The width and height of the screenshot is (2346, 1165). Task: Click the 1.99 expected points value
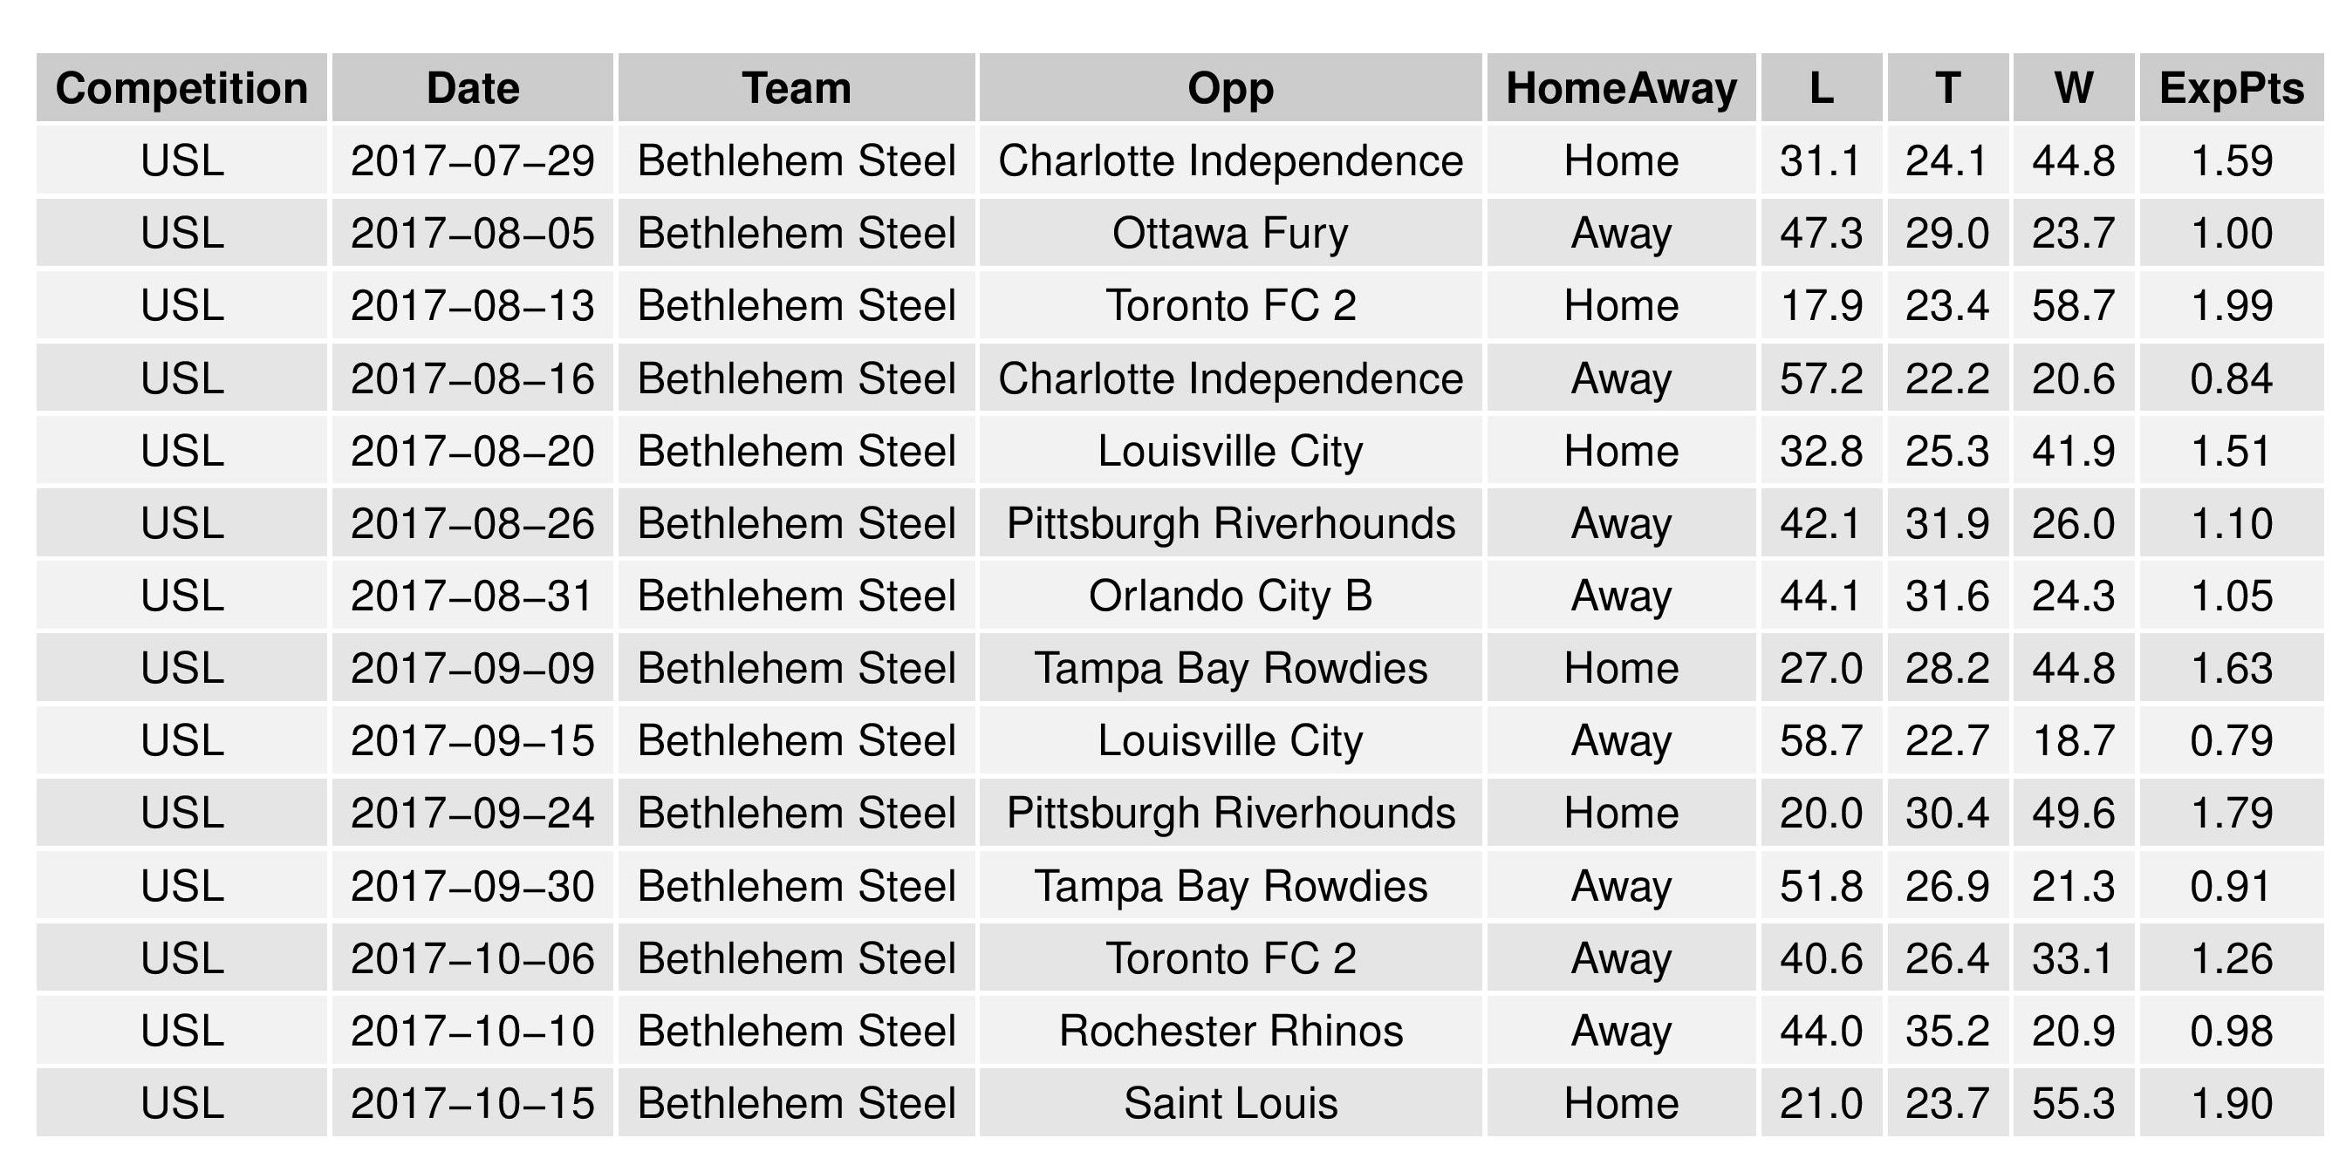click(x=2231, y=306)
